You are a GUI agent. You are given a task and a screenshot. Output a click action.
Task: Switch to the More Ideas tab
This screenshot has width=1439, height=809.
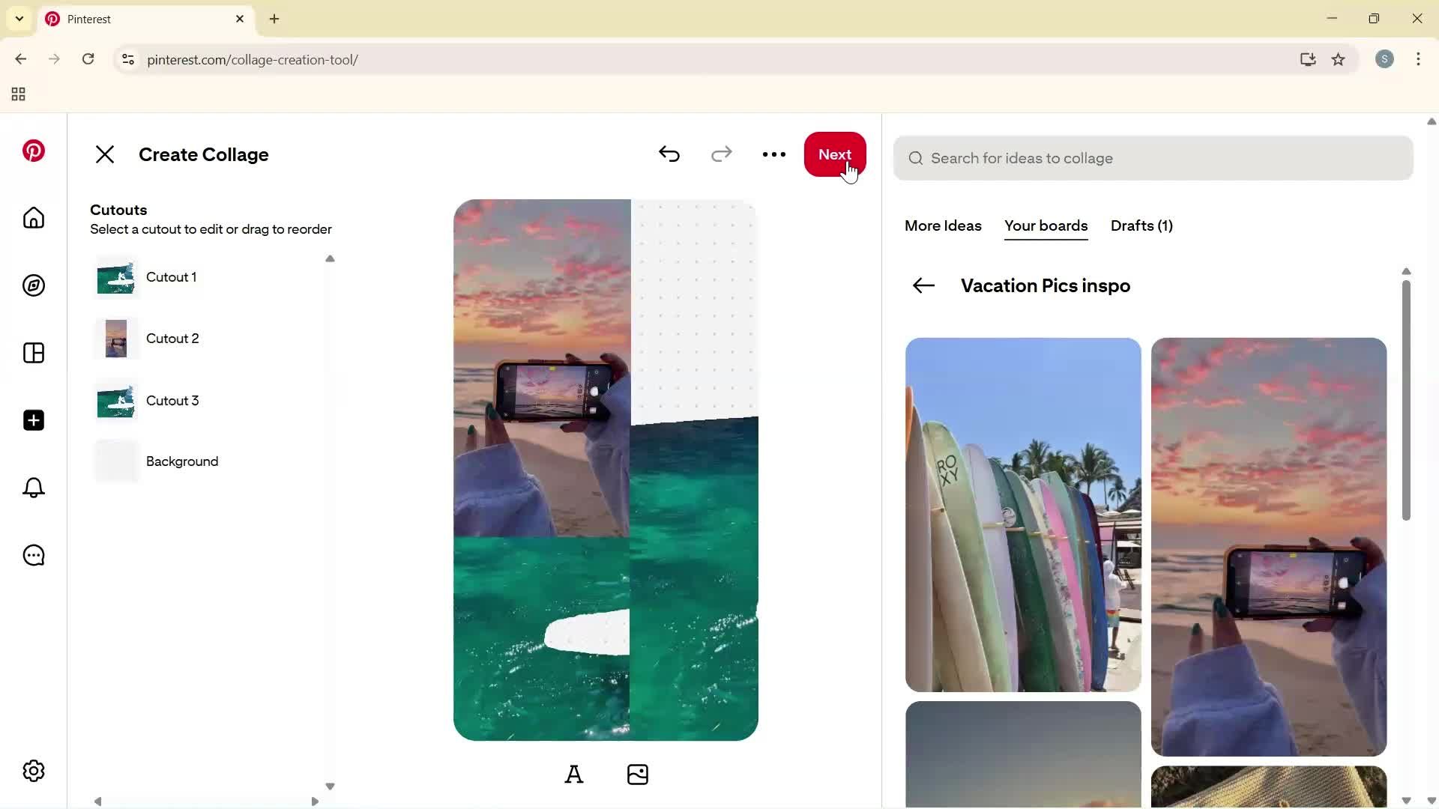942,226
